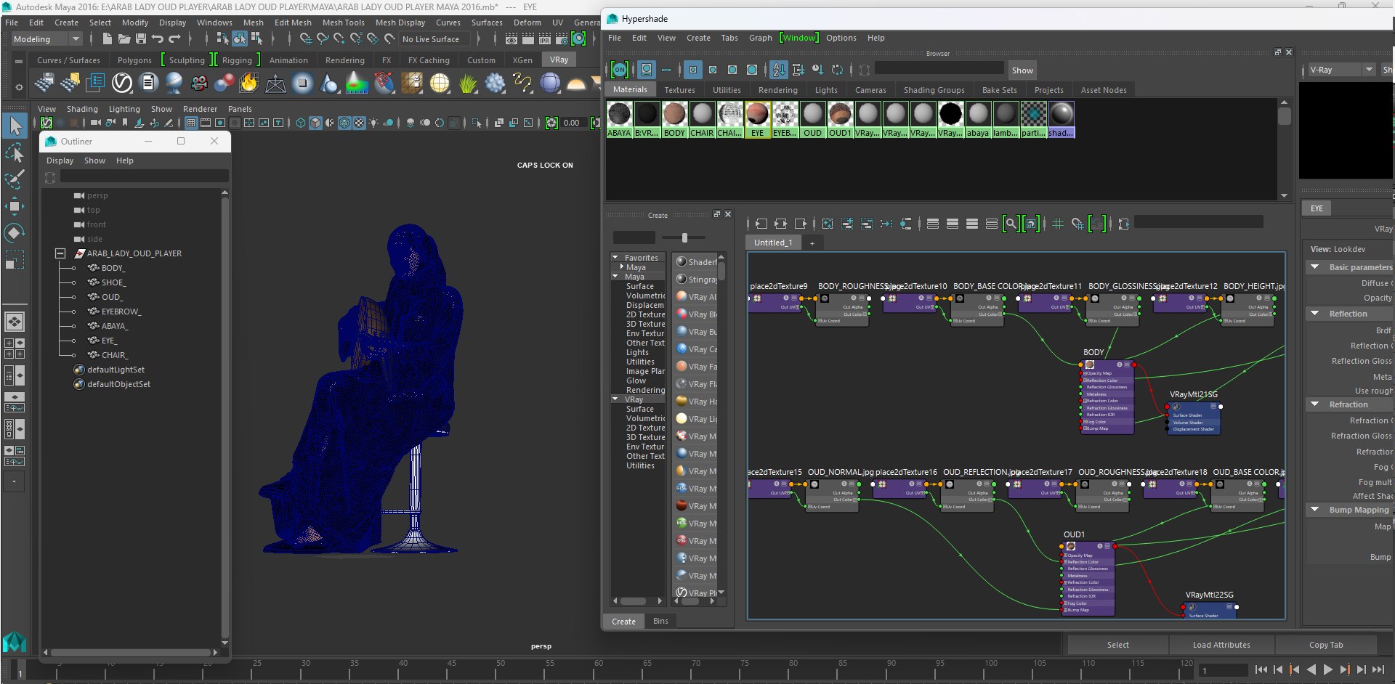The image size is (1395, 684).
Task: Select the arrow Select tool in the toolbox
Action: [x=15, y=126]
